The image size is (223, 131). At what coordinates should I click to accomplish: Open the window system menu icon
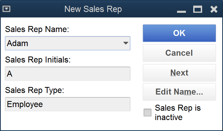6,9
